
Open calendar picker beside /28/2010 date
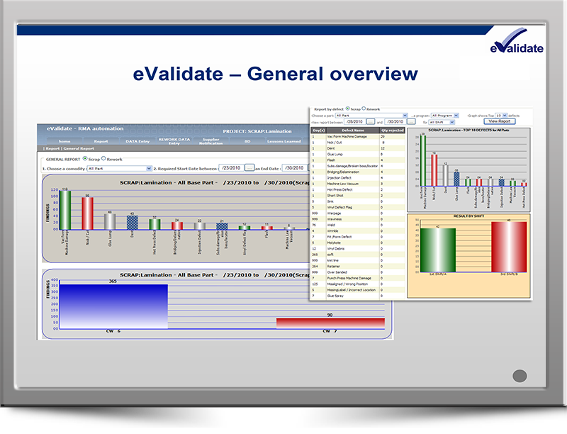coord(371,121)
